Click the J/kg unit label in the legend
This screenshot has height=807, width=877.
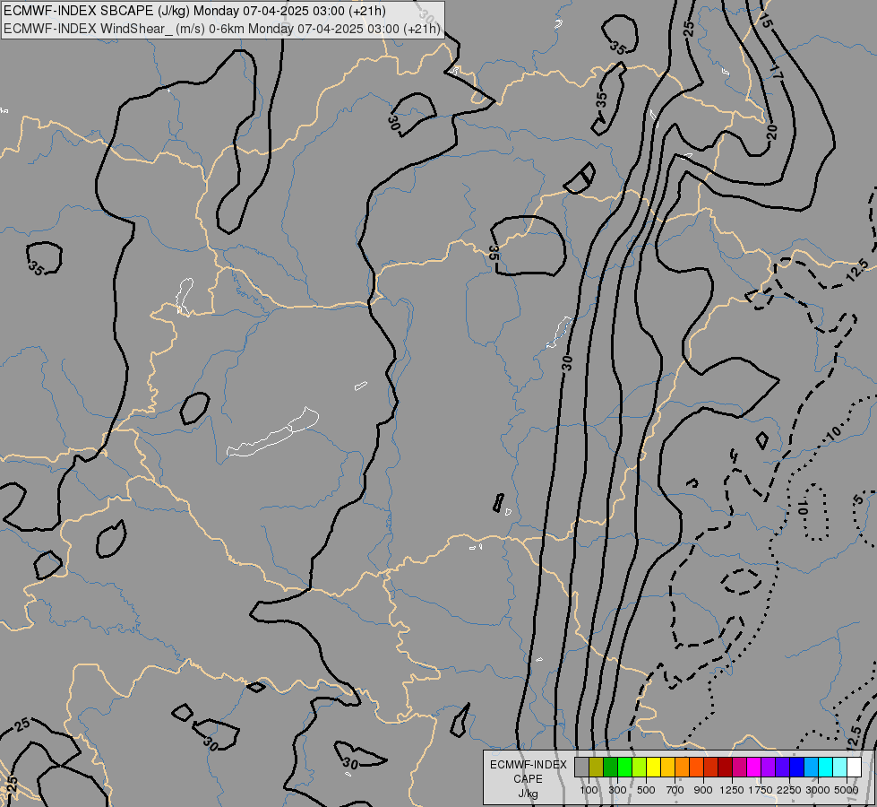528,794
